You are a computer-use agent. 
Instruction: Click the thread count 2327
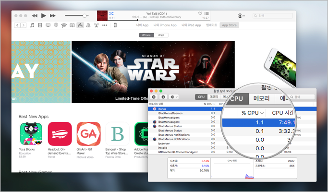pyautogui.click(x=291, y=161)
